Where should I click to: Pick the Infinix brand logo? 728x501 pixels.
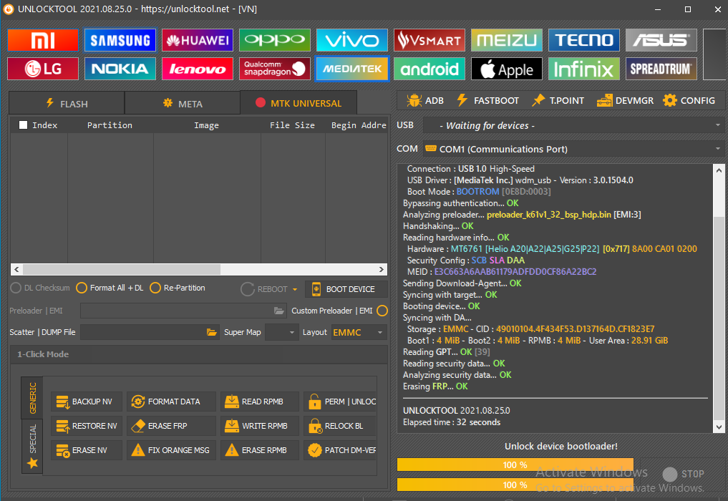584,69
